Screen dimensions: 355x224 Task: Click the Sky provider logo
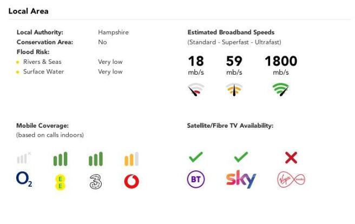pos(241,179)
